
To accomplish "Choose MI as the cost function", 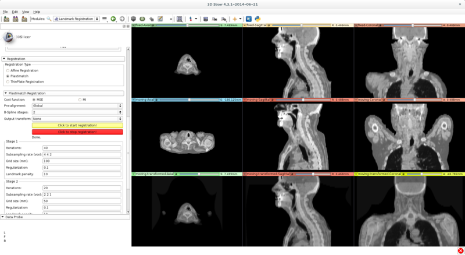I will point(80,100).
